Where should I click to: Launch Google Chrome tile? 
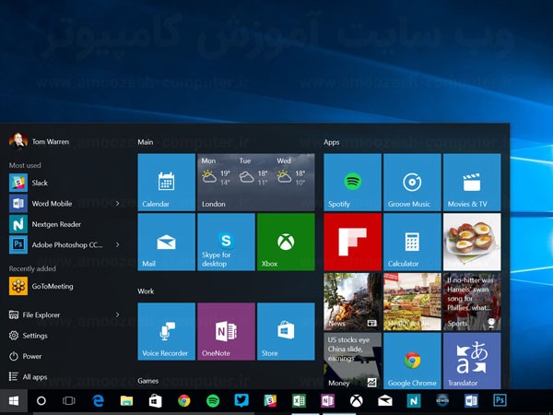412,361
